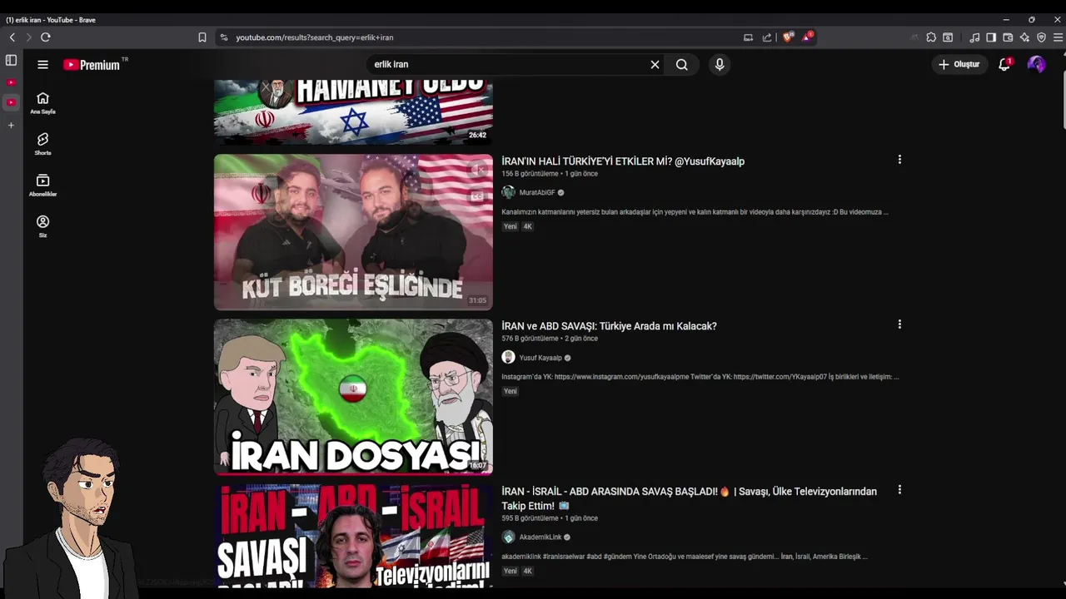
Task: Open the HAMANEY video thumbnail (26:42)
Action: coord(353,111)
